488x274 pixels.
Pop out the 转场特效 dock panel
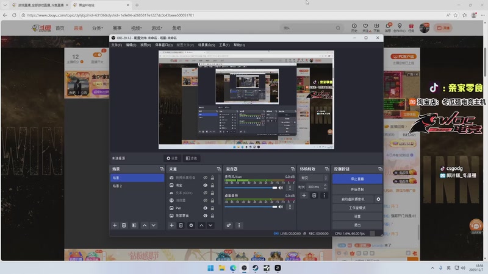(x=327, y=169)
